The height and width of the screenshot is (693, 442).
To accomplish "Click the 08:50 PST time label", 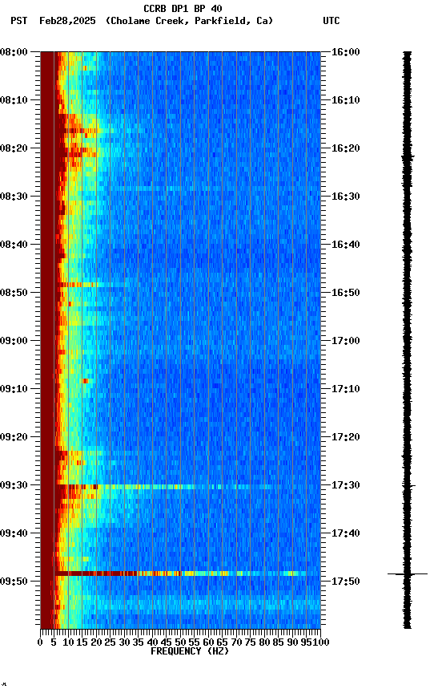I will pos(14,293).
